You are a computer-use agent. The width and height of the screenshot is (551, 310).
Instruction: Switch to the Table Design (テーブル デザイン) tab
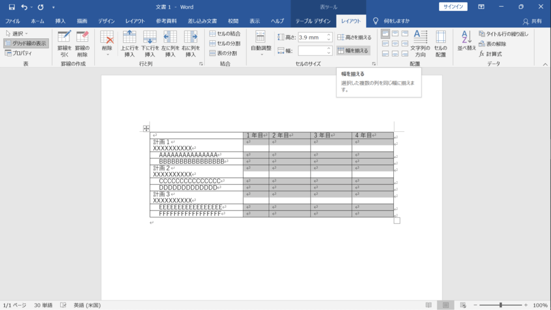click(313, 21)
